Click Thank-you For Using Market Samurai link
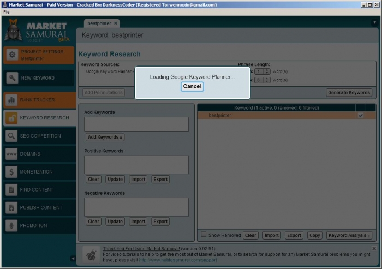 click(x=141, y=249)
